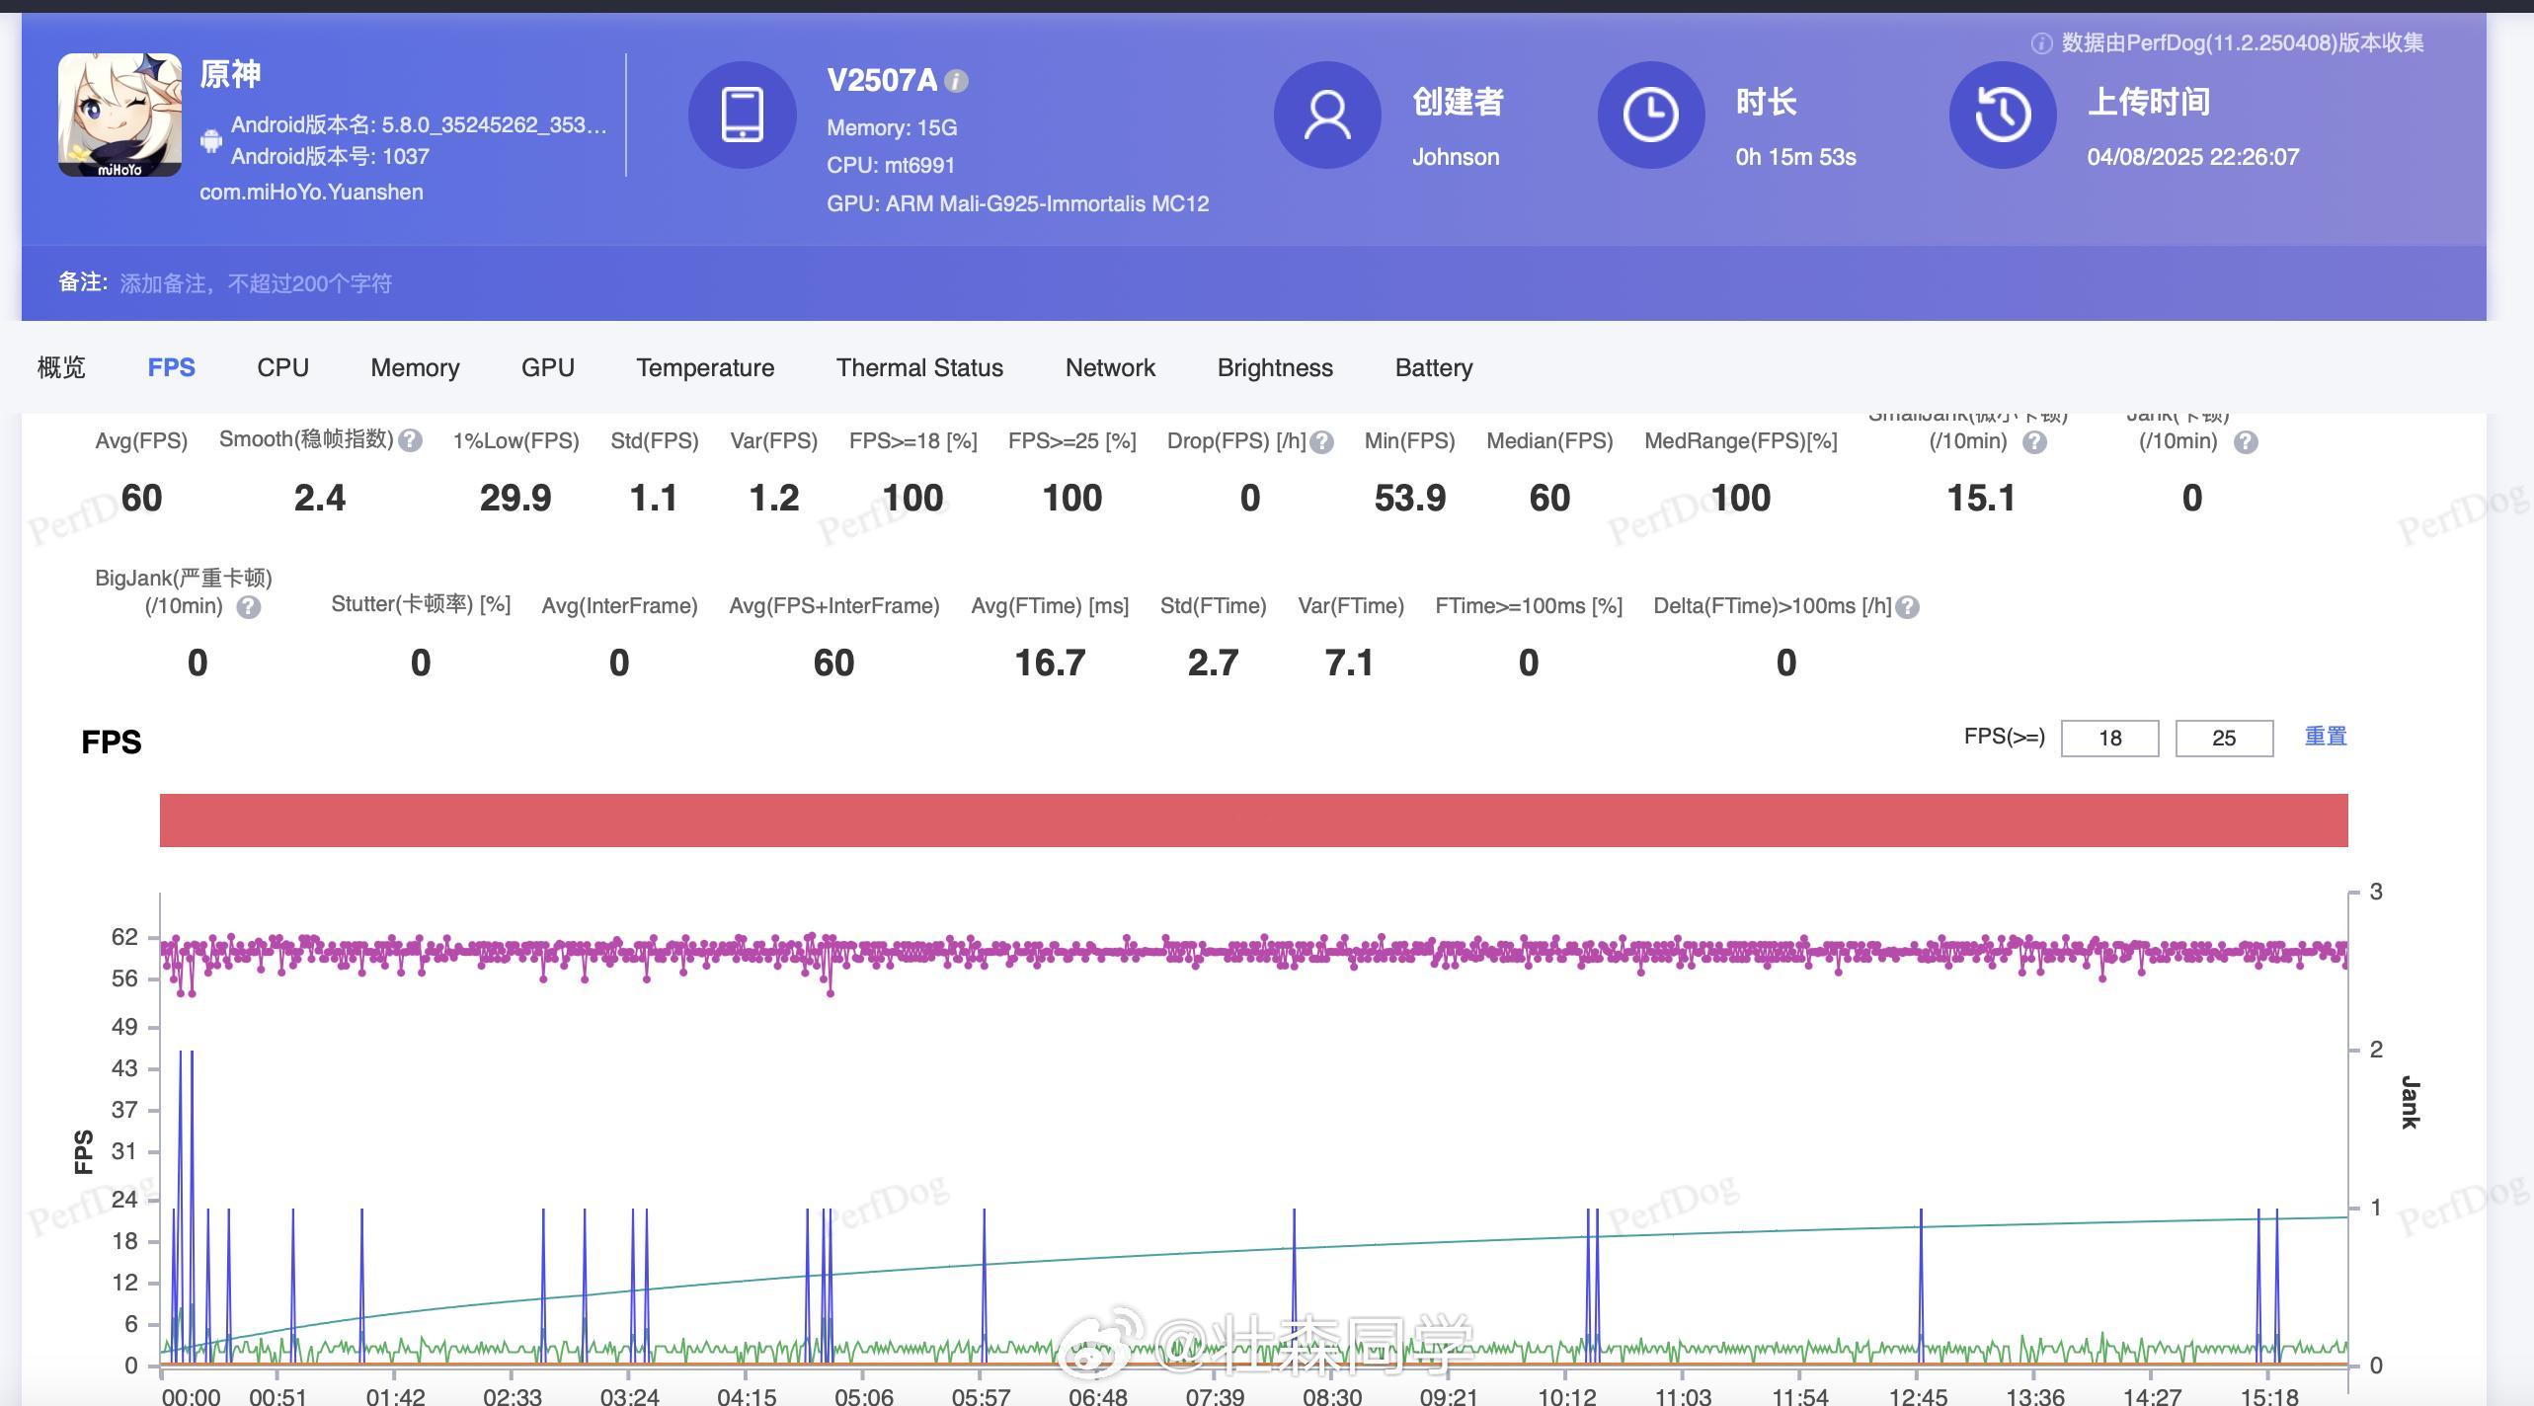2534x1406 pixels.
Task: Open the Thermal Status tab
Action: pyautogui.click(x=919, y=367)
